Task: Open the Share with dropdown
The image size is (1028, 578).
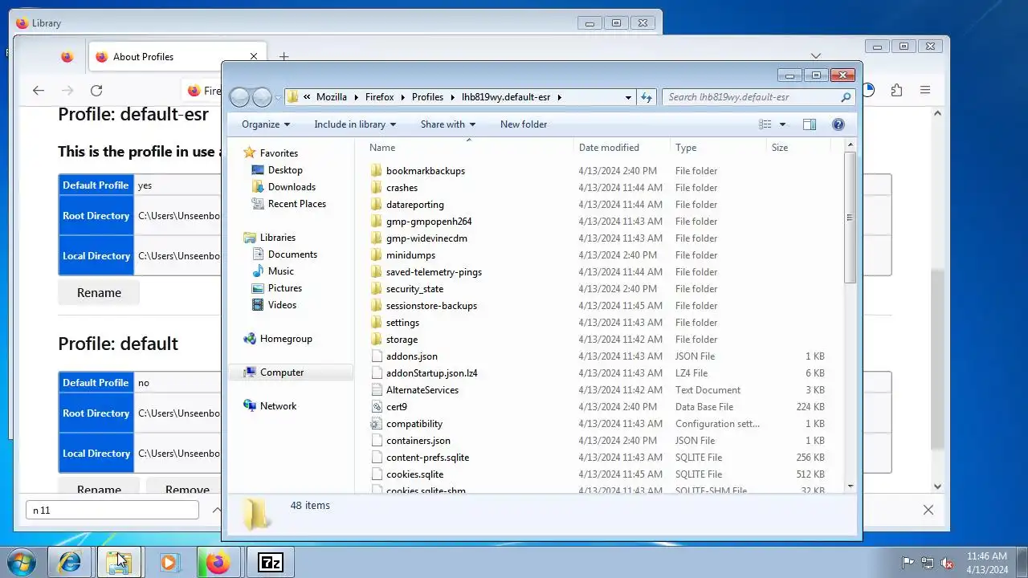Action: coord(448,124)
